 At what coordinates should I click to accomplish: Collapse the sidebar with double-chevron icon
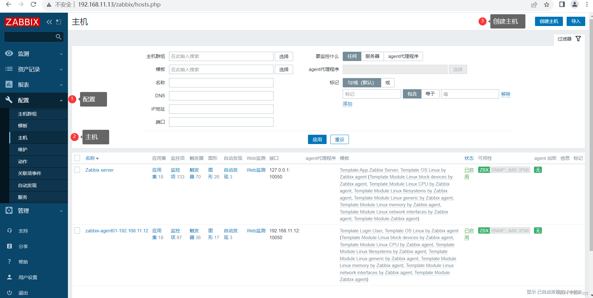[x=49, y=22]
